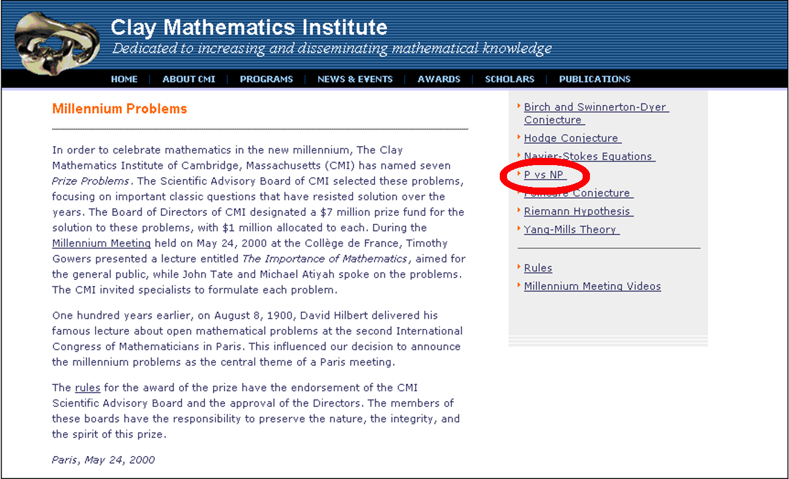Click the Clay Mathematics Institute sculpture logo

pos(57,42)
